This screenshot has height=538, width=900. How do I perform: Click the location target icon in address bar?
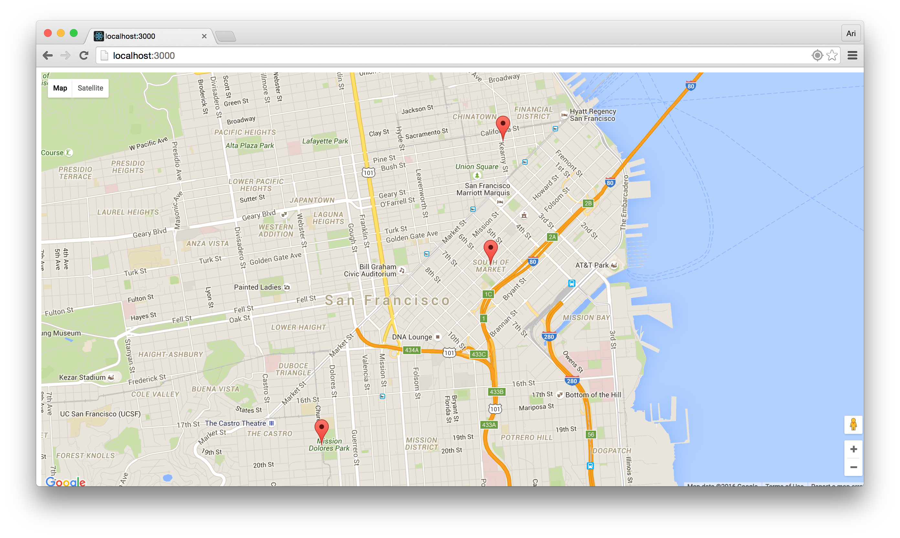tap(817, 56)
